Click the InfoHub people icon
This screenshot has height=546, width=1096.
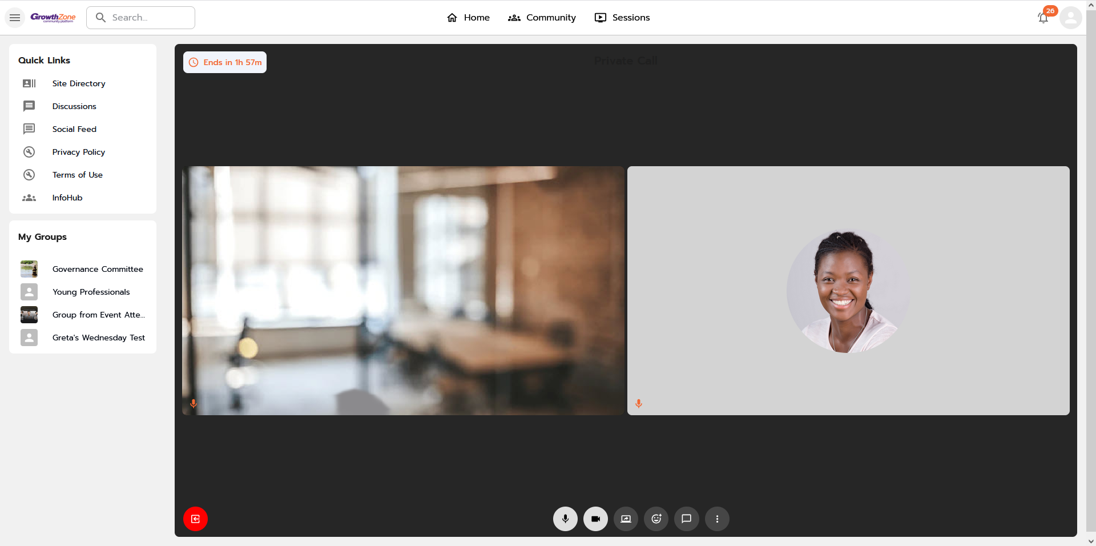pos(29,198)
